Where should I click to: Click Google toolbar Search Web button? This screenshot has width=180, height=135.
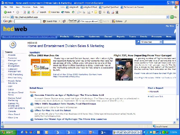[x=50, y=21]
